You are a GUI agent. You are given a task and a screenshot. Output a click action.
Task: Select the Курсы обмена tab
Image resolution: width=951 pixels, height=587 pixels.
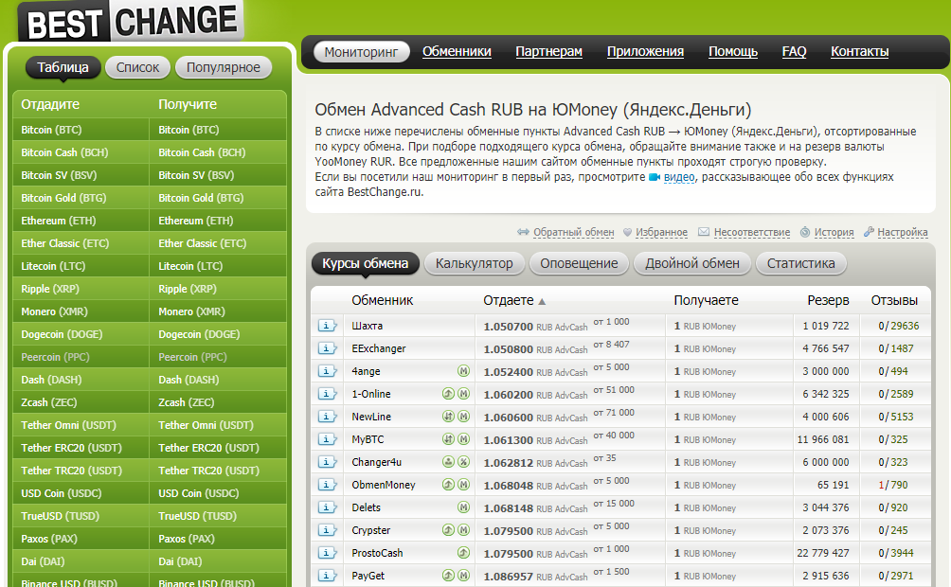point(365,264)
